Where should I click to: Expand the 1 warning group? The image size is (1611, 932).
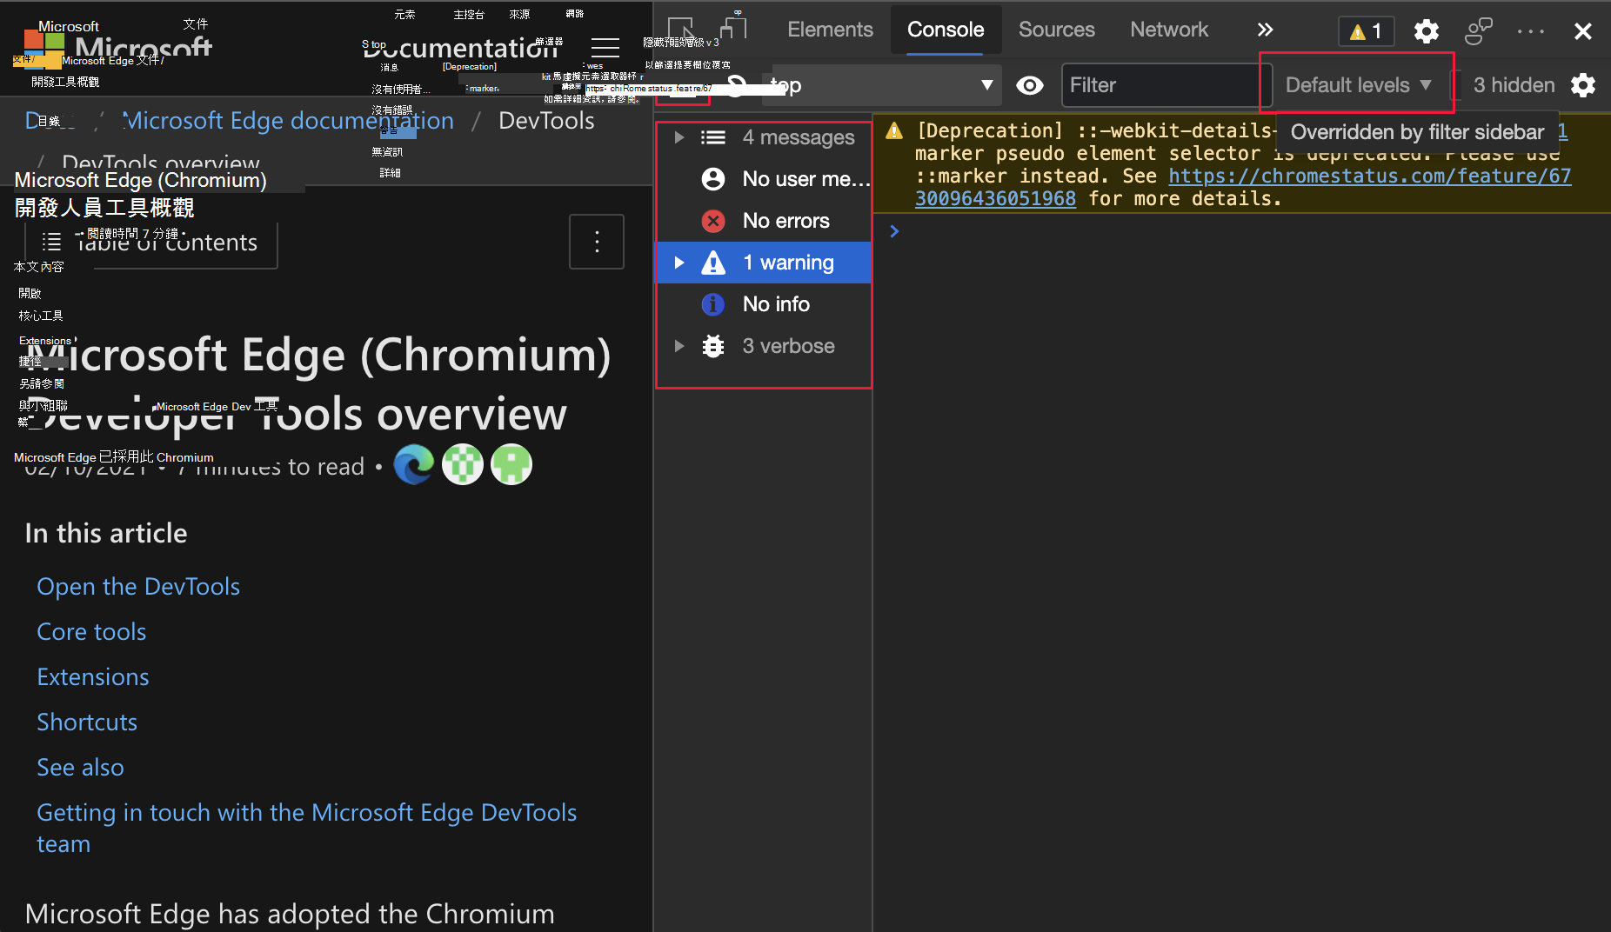[x=678, y=263]
